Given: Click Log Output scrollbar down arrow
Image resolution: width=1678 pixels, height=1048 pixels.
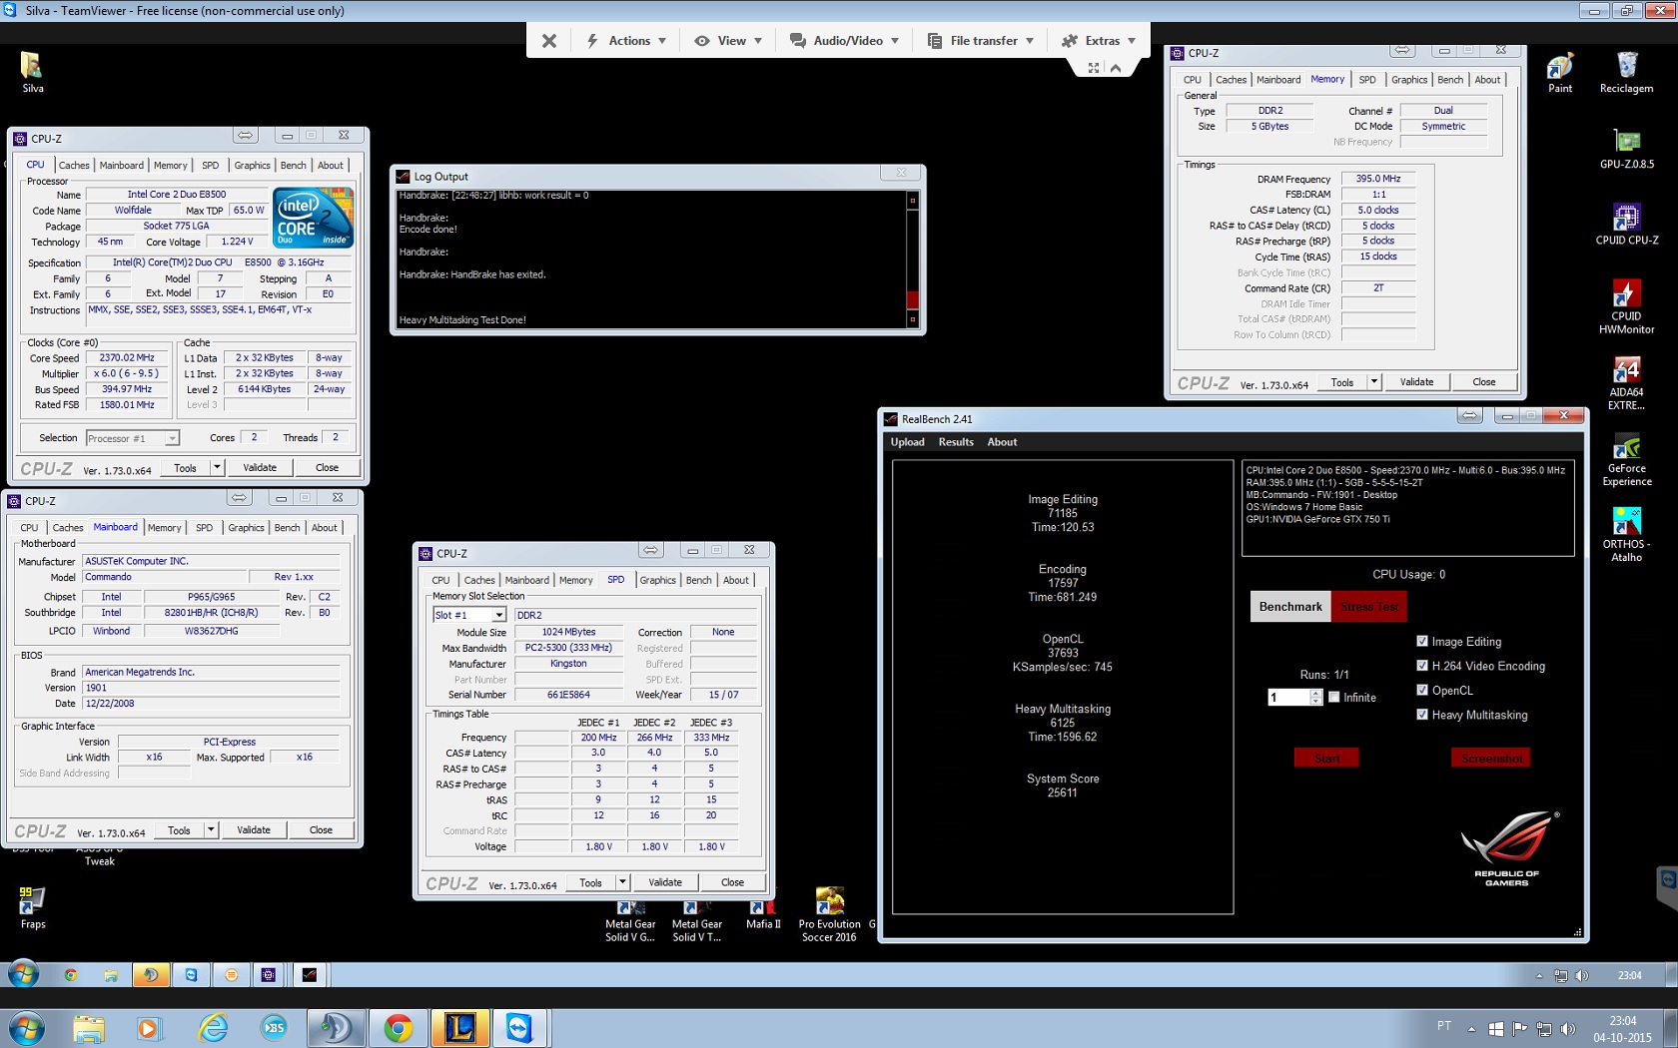Looking at the screenshot, I should point(912,319).
